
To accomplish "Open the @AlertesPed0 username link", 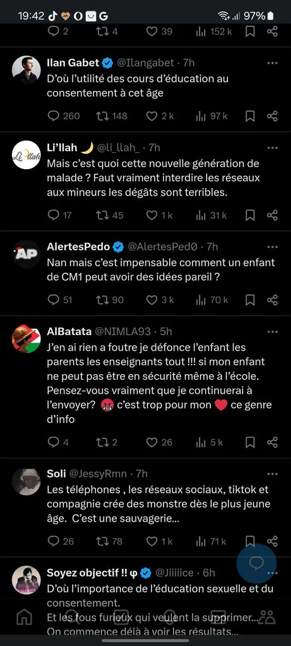I will [163, 247].
